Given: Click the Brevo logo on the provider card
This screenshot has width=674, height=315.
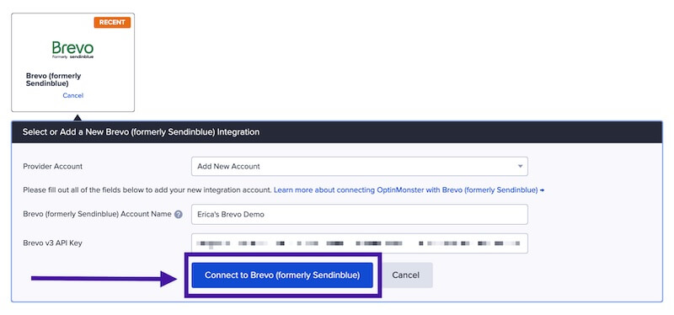Looking at the screenshot, I should pyautogui.click(x=72, y=50).
